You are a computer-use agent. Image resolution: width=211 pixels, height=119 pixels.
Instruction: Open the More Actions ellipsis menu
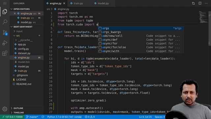pos(206,3)
